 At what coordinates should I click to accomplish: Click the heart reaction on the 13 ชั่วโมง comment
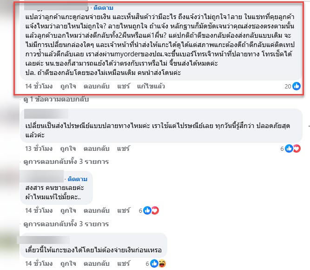coord(297,148)
